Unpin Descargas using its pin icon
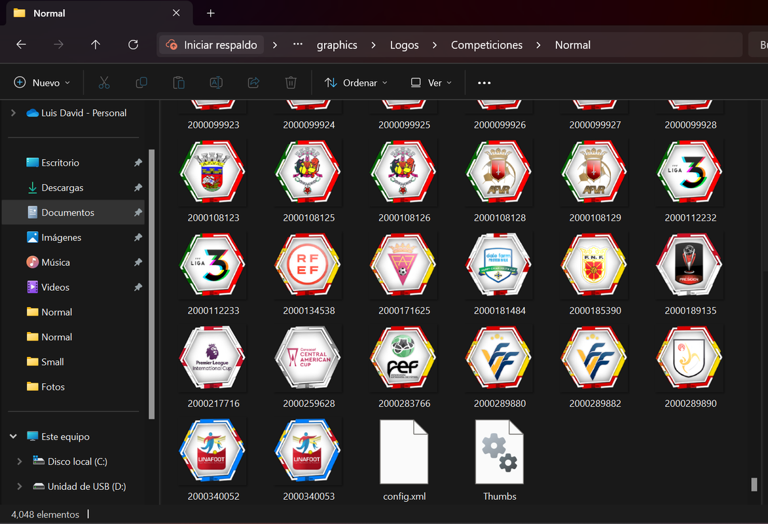 click(x=138, y=188)
